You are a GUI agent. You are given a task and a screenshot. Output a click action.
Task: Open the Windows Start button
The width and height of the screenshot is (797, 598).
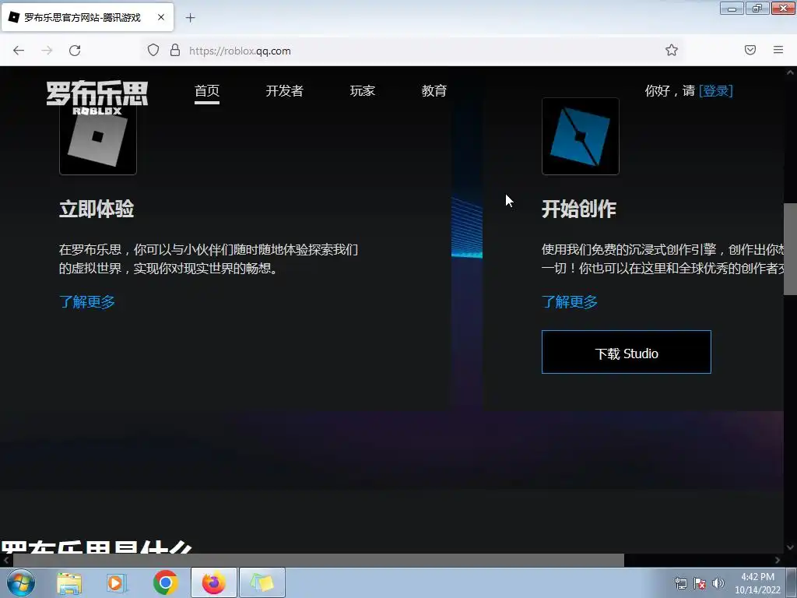pyautogui.click(x=21, y=582)
